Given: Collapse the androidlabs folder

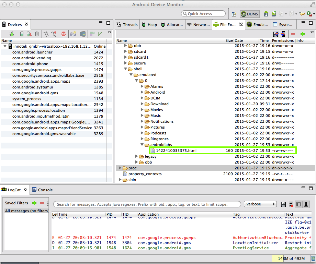Looking at the screenshot, I should [x=142, y=145].
